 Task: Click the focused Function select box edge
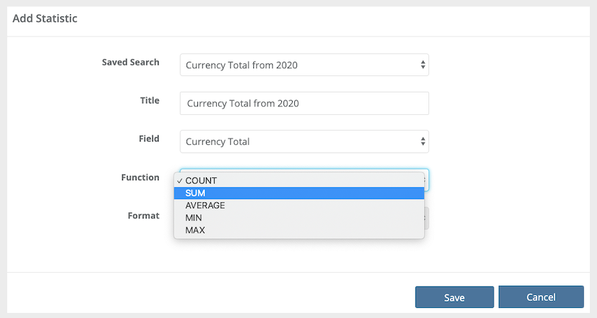click(427, 179)
